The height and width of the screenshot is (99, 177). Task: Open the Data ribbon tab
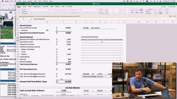point(52,7)
